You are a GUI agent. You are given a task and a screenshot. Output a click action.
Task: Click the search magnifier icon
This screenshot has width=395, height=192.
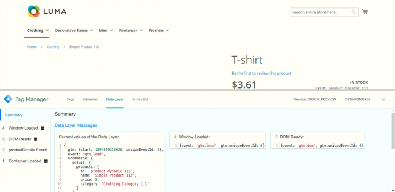(x=353, y=12)
